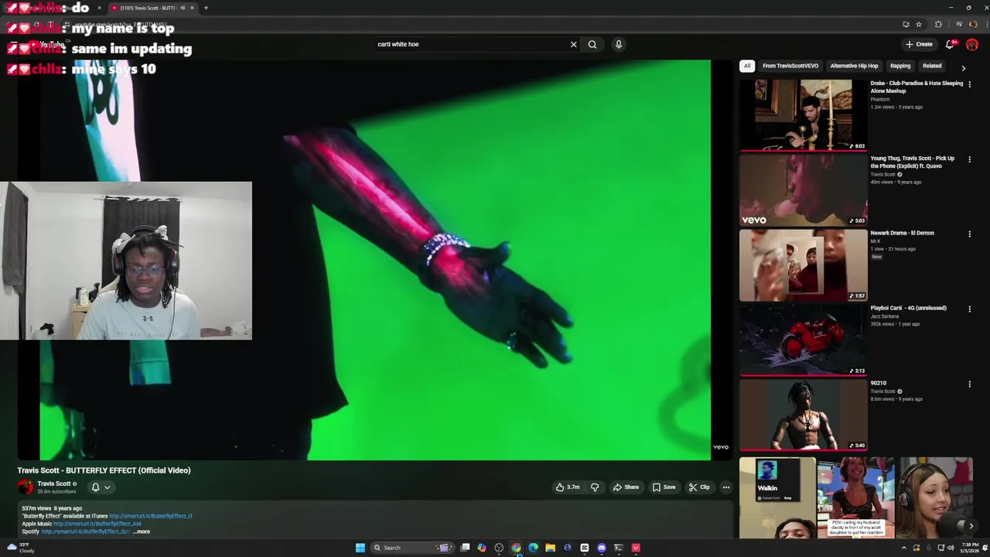The image size is (990, 557).
Task: Open the Chrome extensions puzzle icon
Action: (938, 24)
